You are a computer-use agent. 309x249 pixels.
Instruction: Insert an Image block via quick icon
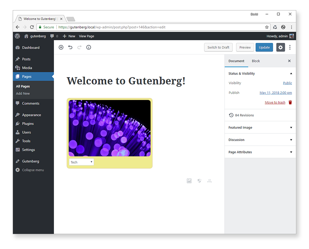pyautogui.click(x=189, y=181)
